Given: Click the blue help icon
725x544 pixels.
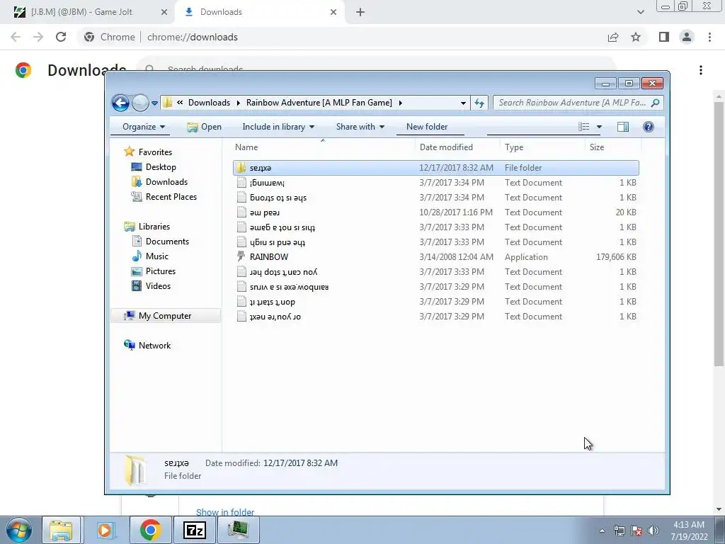Looking at the screenshot, I should coord(649,127).
